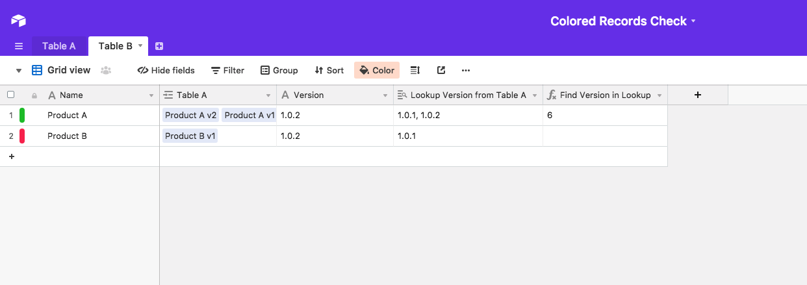Select the lookup cell showing 1.0.1, 1.0.2

pos(468,116)
